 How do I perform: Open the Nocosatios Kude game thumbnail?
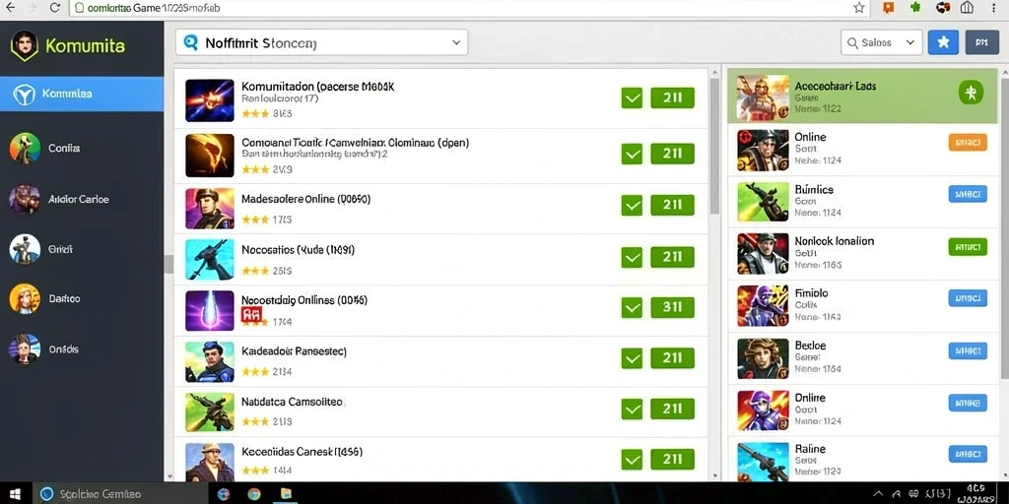[210, 260]
